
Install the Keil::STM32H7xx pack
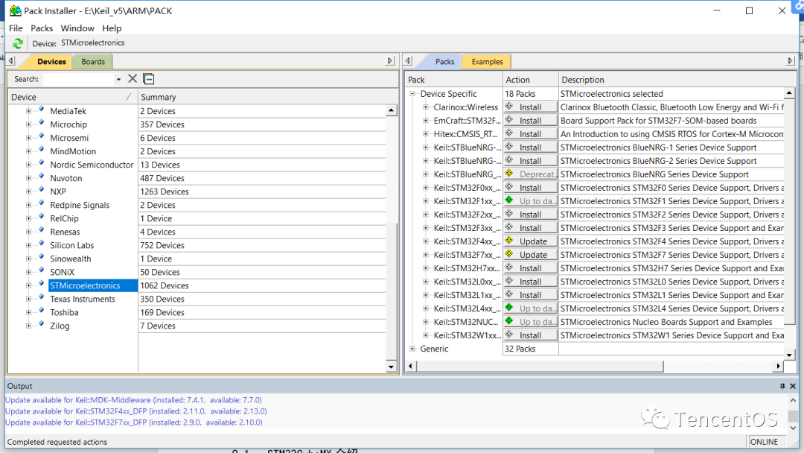point(530,268)
